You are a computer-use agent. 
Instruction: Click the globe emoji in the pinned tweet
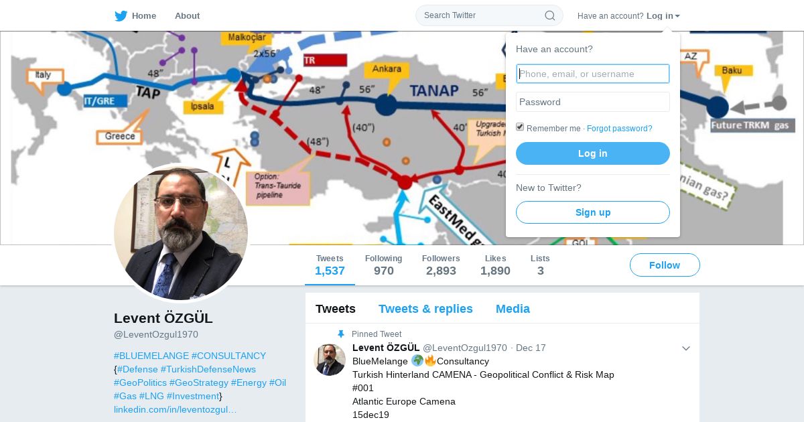pos(417,361)
